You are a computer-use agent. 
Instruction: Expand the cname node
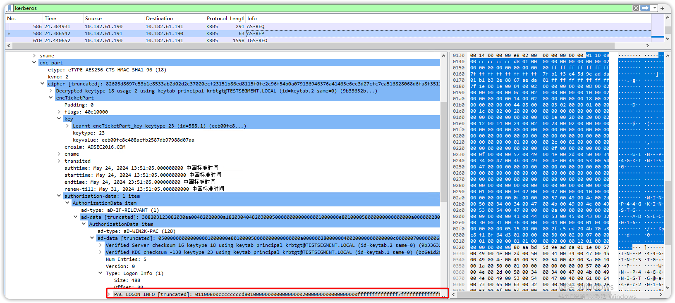coord(59,154)
